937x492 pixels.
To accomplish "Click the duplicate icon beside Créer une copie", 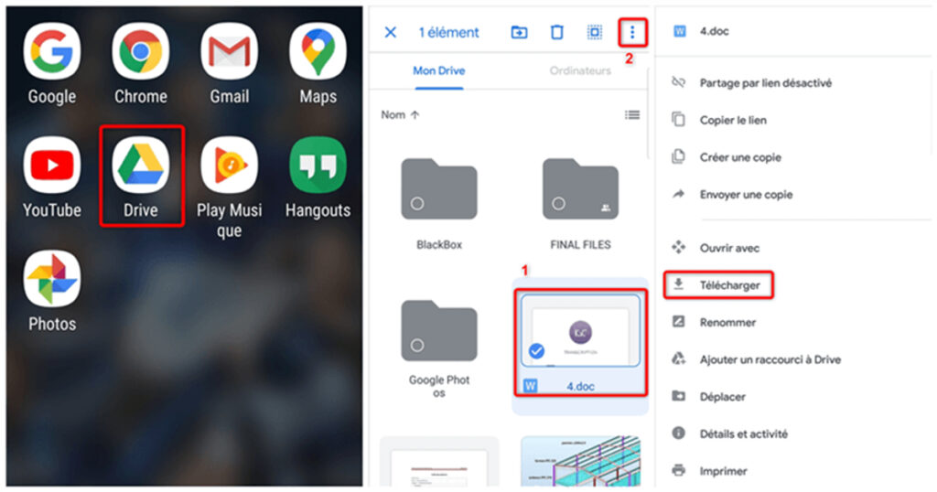I will point(678,156).
